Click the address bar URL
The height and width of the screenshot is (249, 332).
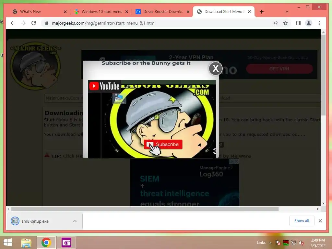tap(103, 23)
